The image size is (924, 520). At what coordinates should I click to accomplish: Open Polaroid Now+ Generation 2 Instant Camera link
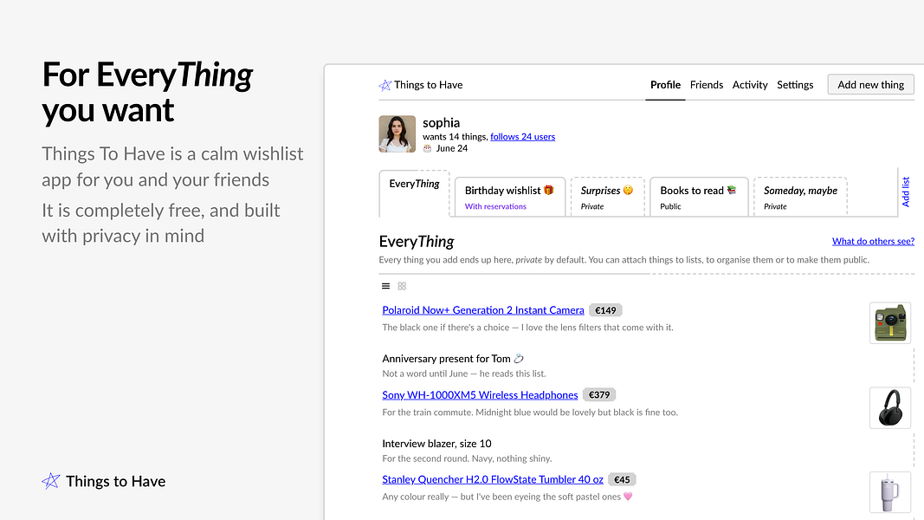pyautogui.click(x=483, y=310)
